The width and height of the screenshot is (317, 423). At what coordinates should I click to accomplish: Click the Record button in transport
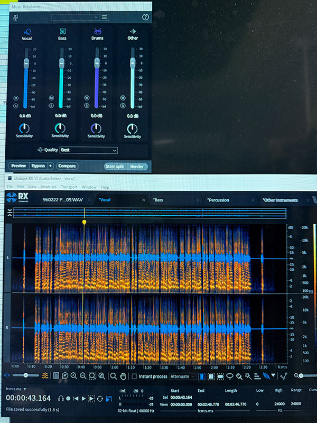pyautogui.click(x=69, y=399)
